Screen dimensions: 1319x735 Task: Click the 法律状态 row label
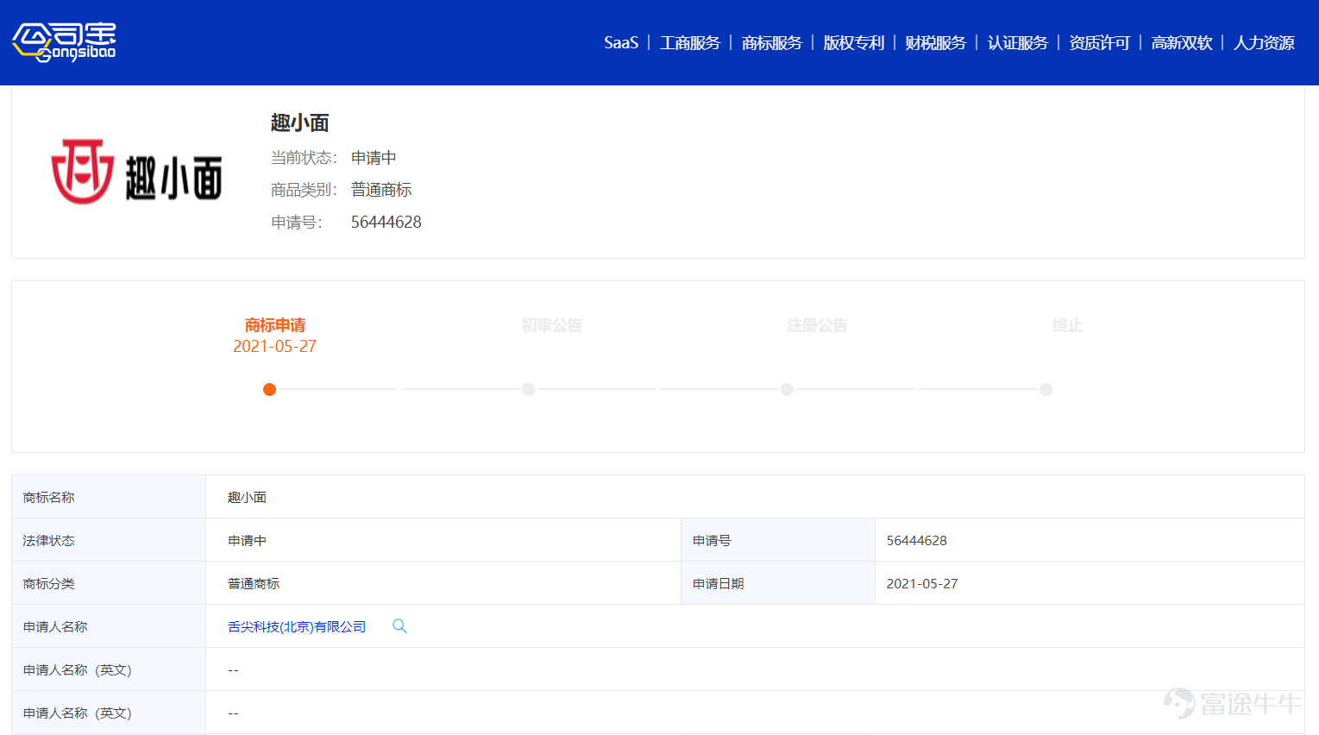[x=48, y=540]
